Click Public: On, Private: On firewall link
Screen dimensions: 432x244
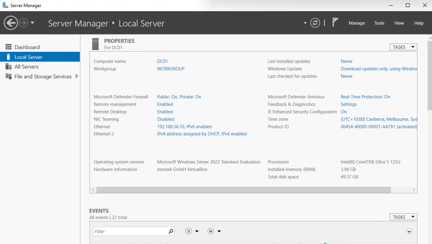[x=179, y=97]
